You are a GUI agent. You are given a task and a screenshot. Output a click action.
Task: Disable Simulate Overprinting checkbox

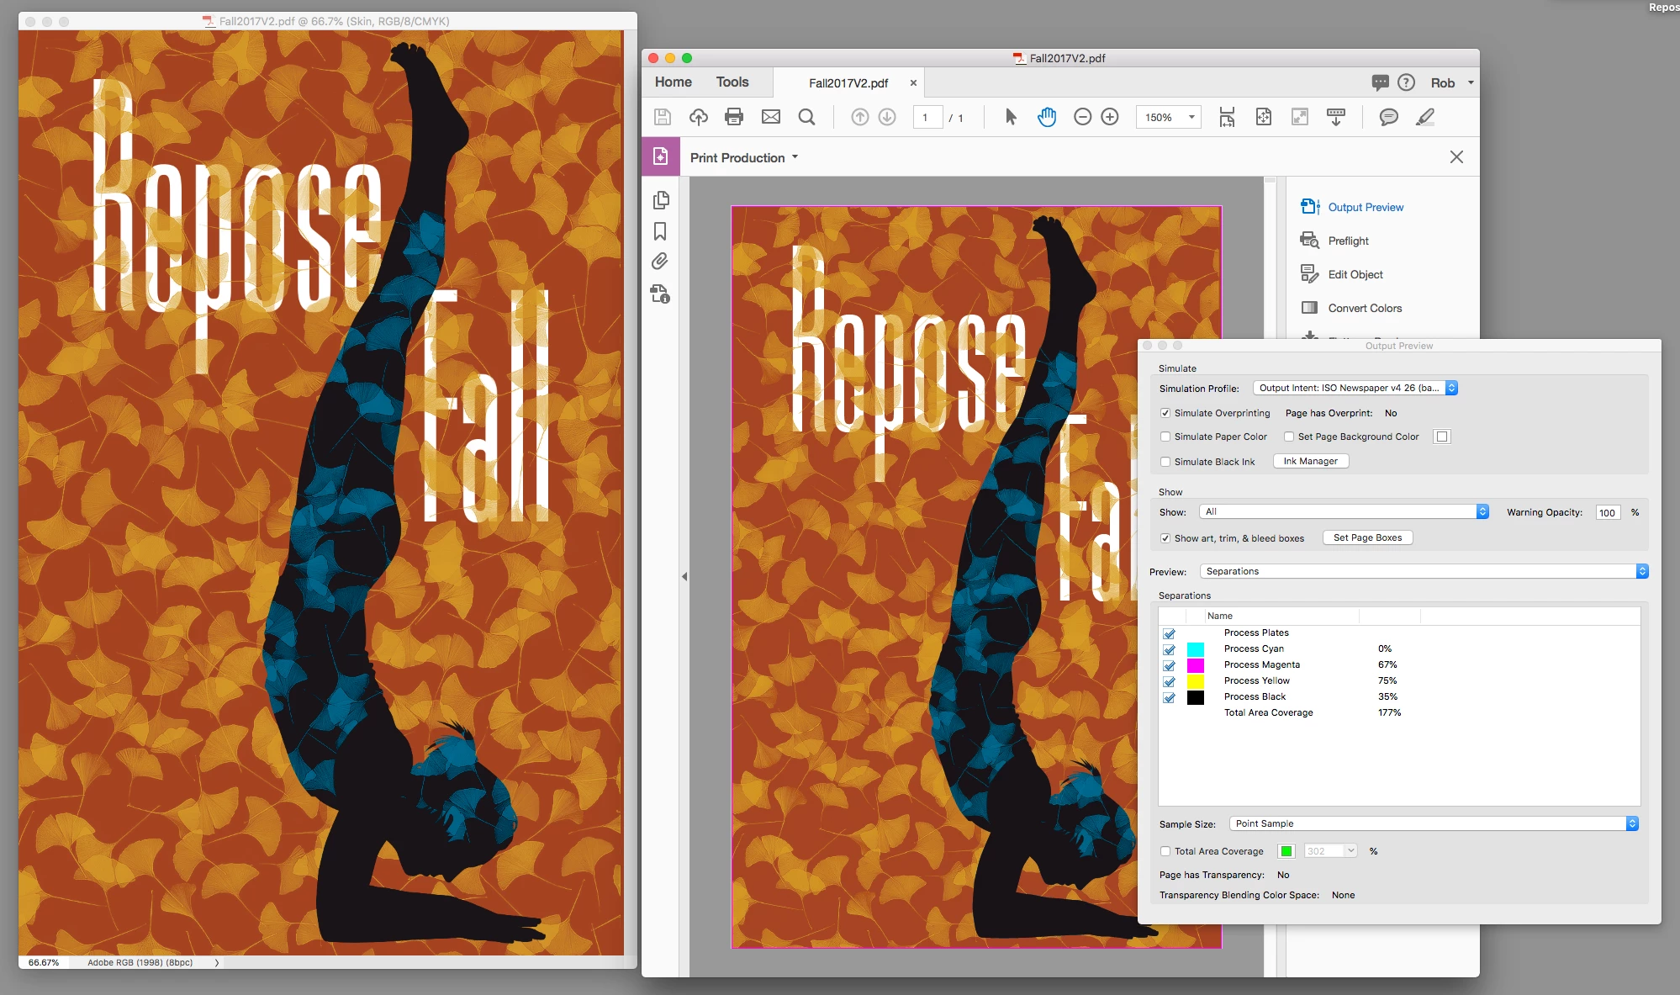point(1165,413)
